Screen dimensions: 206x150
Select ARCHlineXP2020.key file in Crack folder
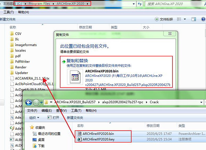point(96,139)
